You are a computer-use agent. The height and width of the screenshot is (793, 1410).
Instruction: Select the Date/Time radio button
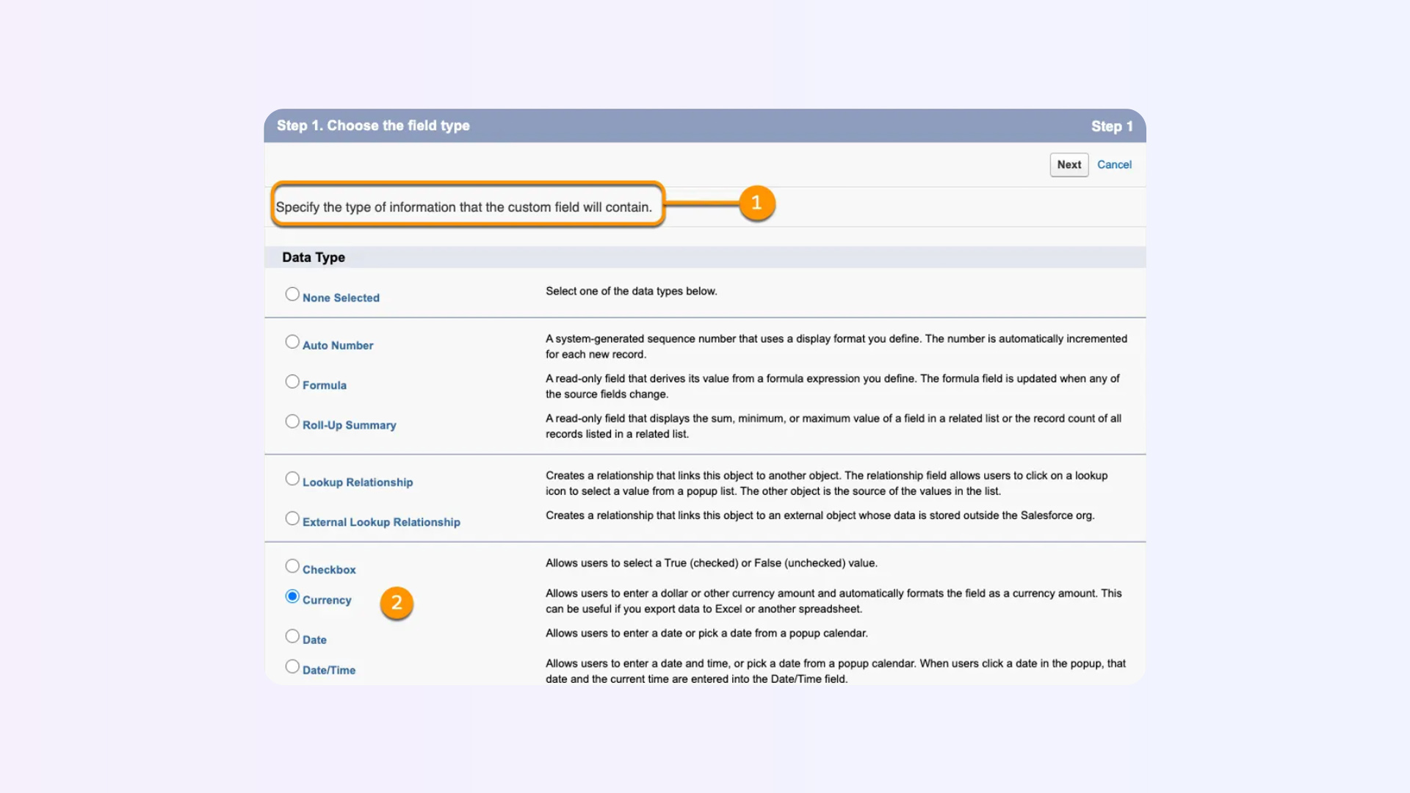[292, 666]
